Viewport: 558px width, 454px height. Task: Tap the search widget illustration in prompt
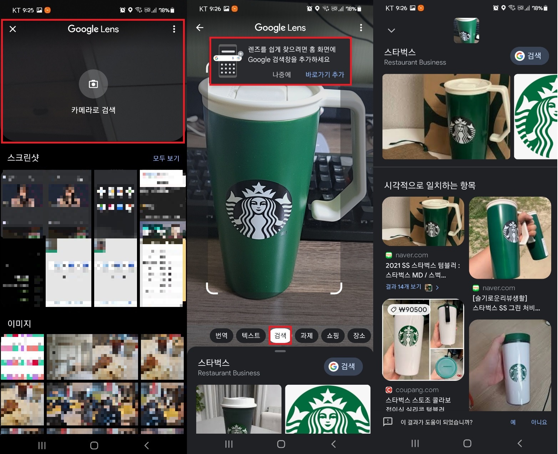(x=228, y=61)
